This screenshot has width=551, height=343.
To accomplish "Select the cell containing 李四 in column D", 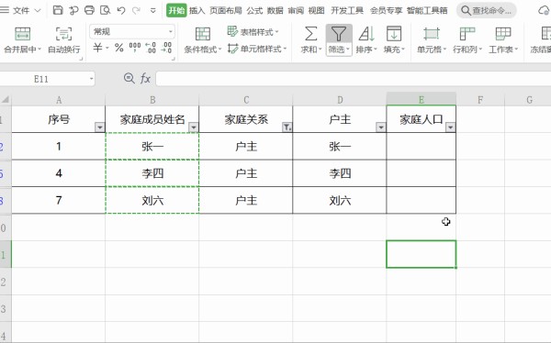I will [340, 173].
